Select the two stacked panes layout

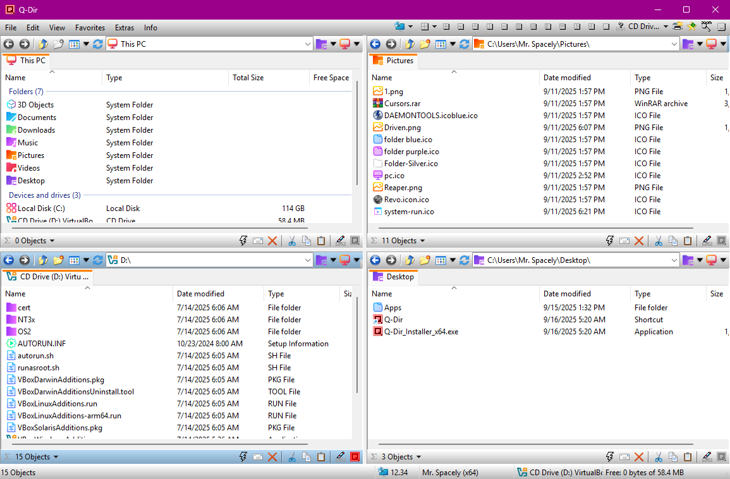(504, 27)
